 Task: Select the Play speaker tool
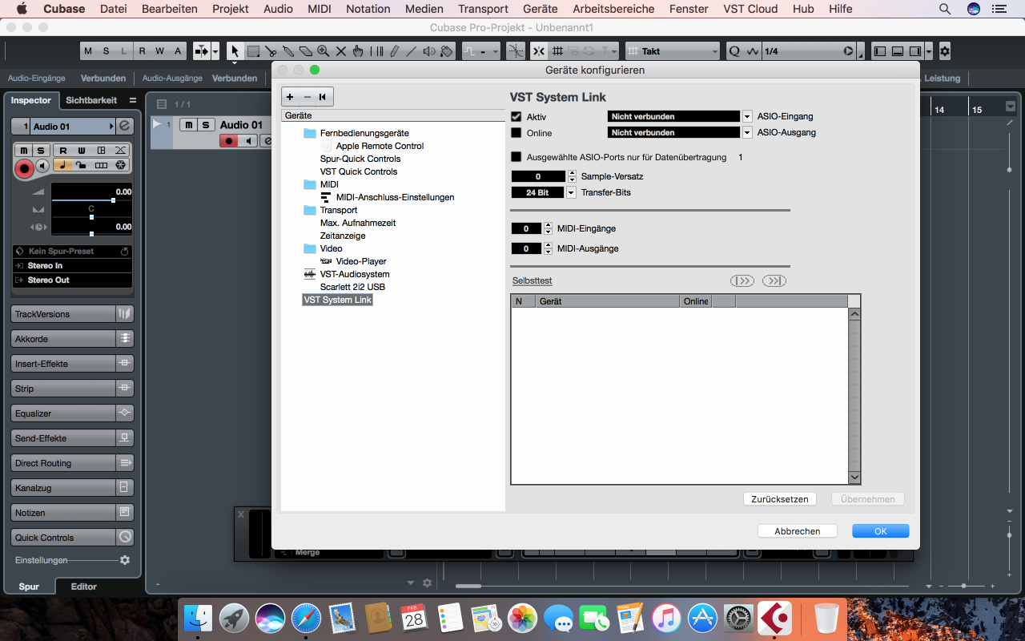click(429, 51)
